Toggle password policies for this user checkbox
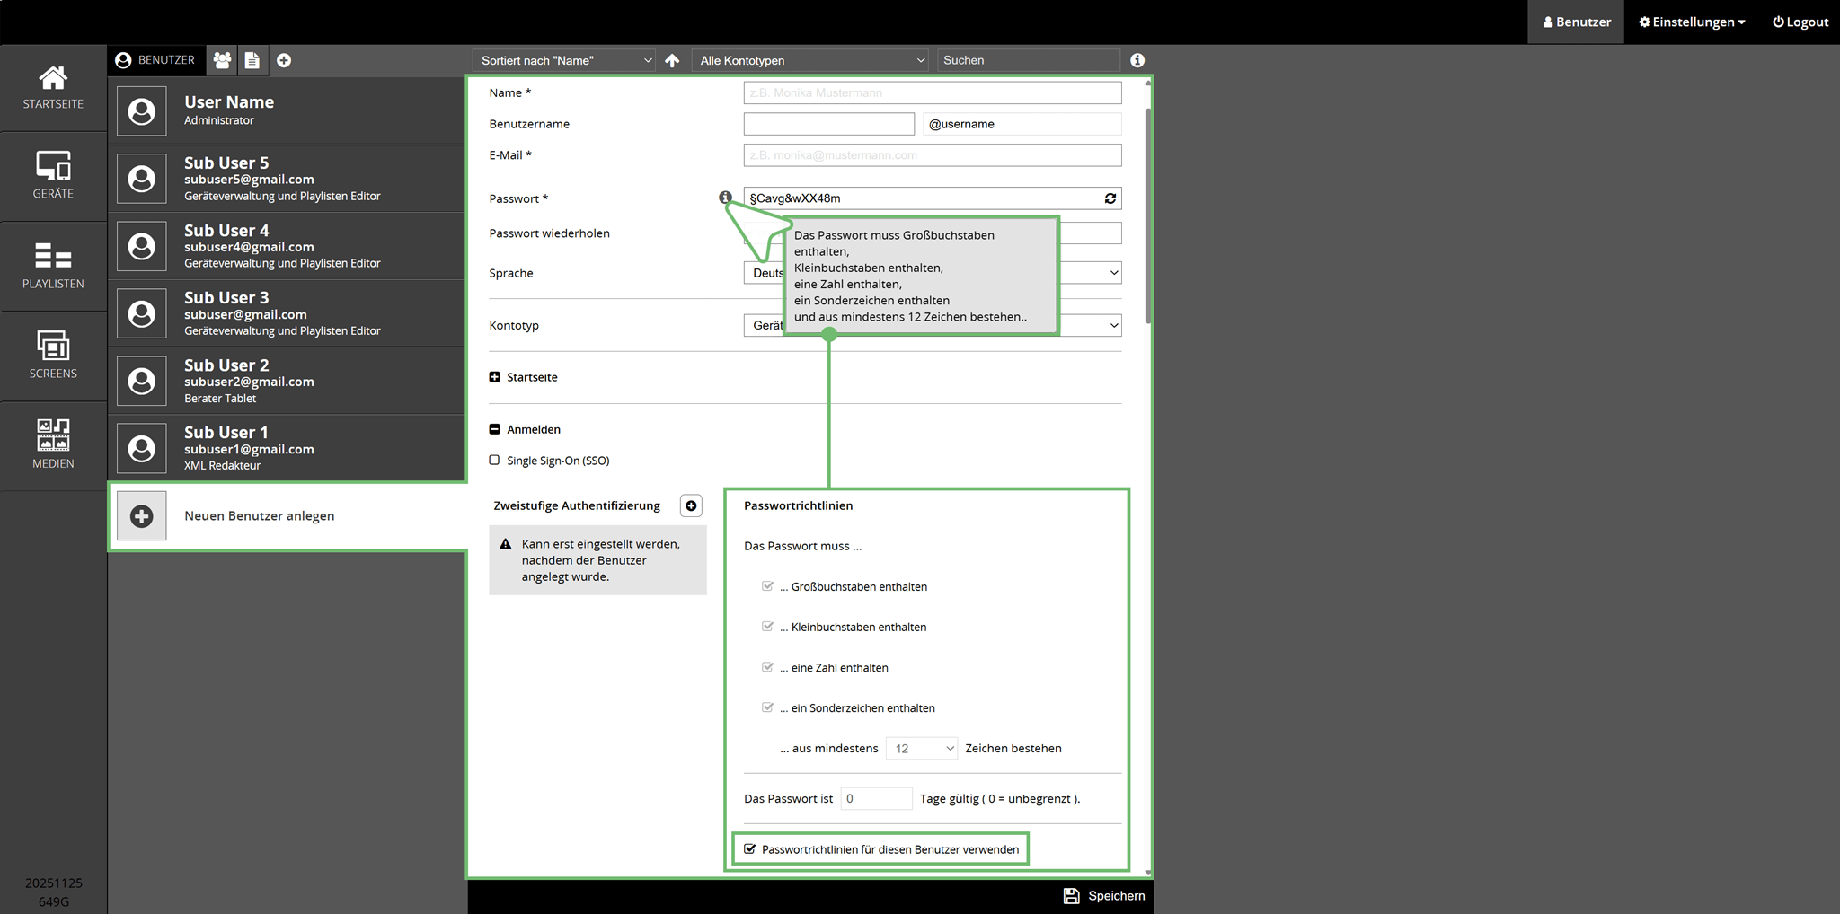The height and width of the screenshot is (914, 1840). pos(750,849)
